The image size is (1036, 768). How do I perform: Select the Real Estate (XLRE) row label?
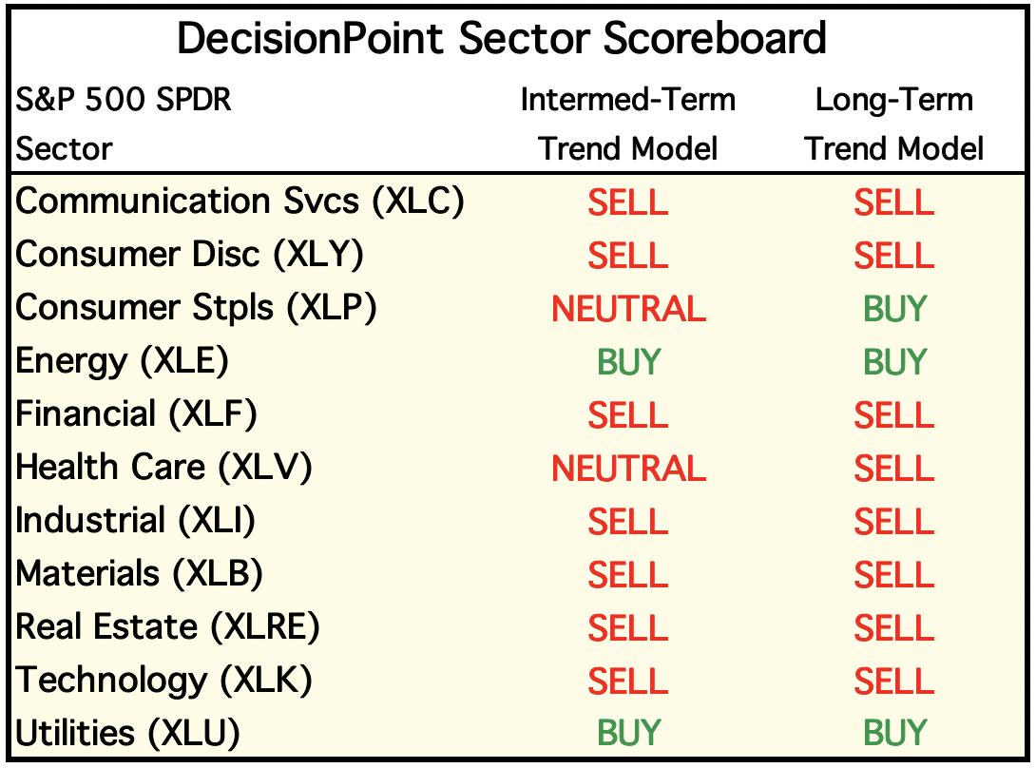pos(167,627)
